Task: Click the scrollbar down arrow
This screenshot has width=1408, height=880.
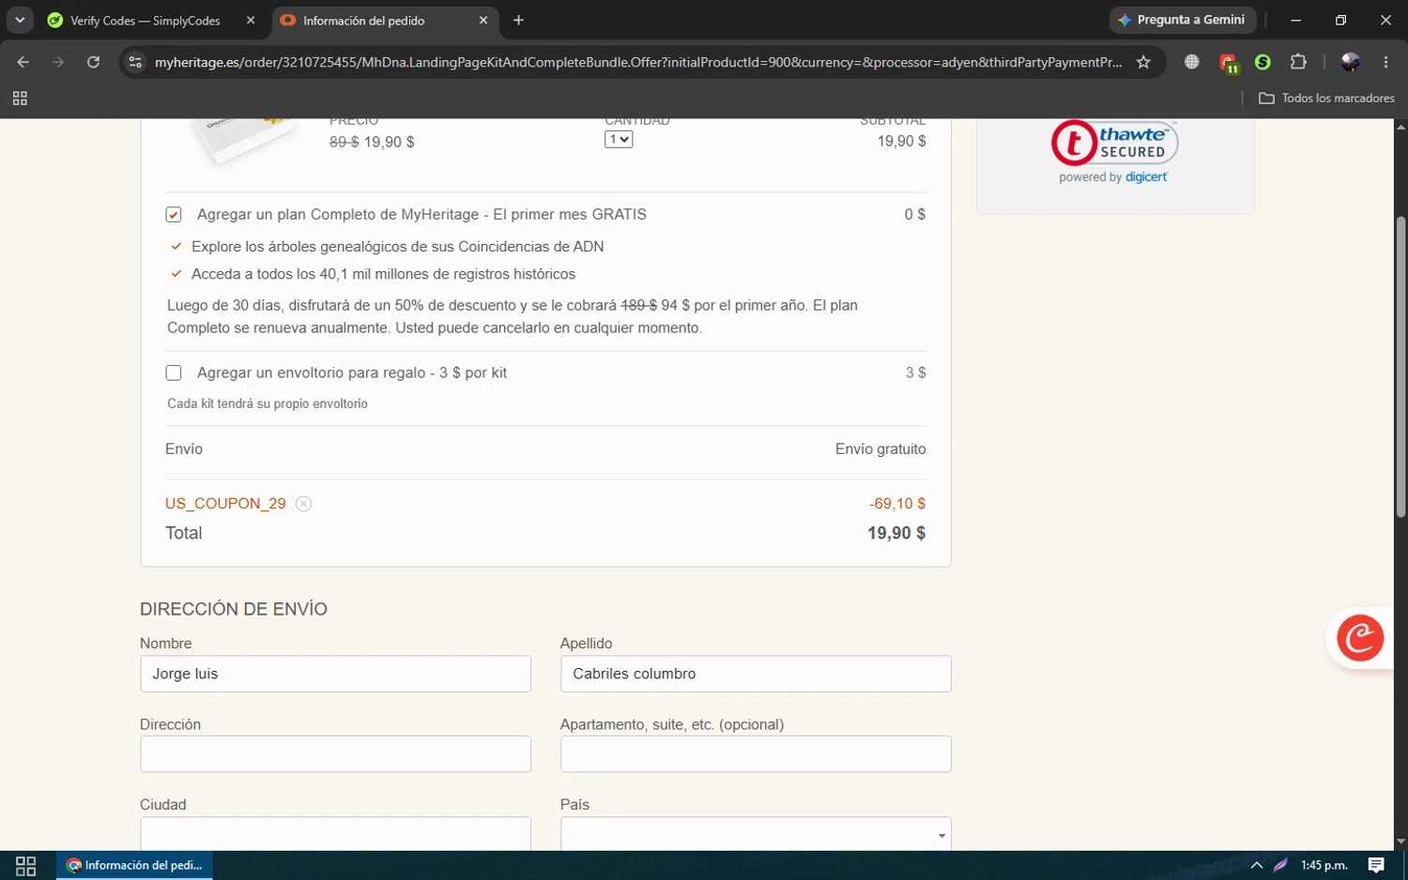Action: pyautogui.click(x=1400, y=842)
